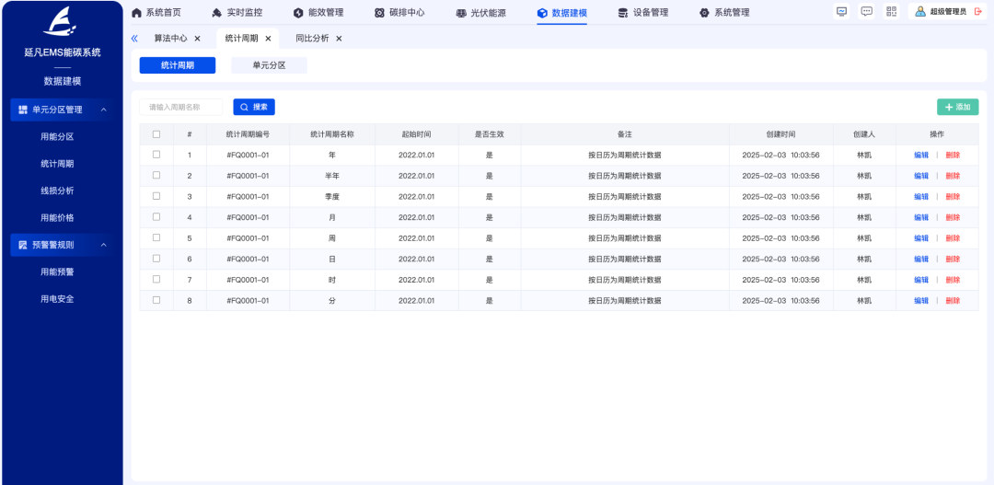Check the checkbox for row 8 分
The height and width of the screenshot is (485, 994).
(156, 300)
